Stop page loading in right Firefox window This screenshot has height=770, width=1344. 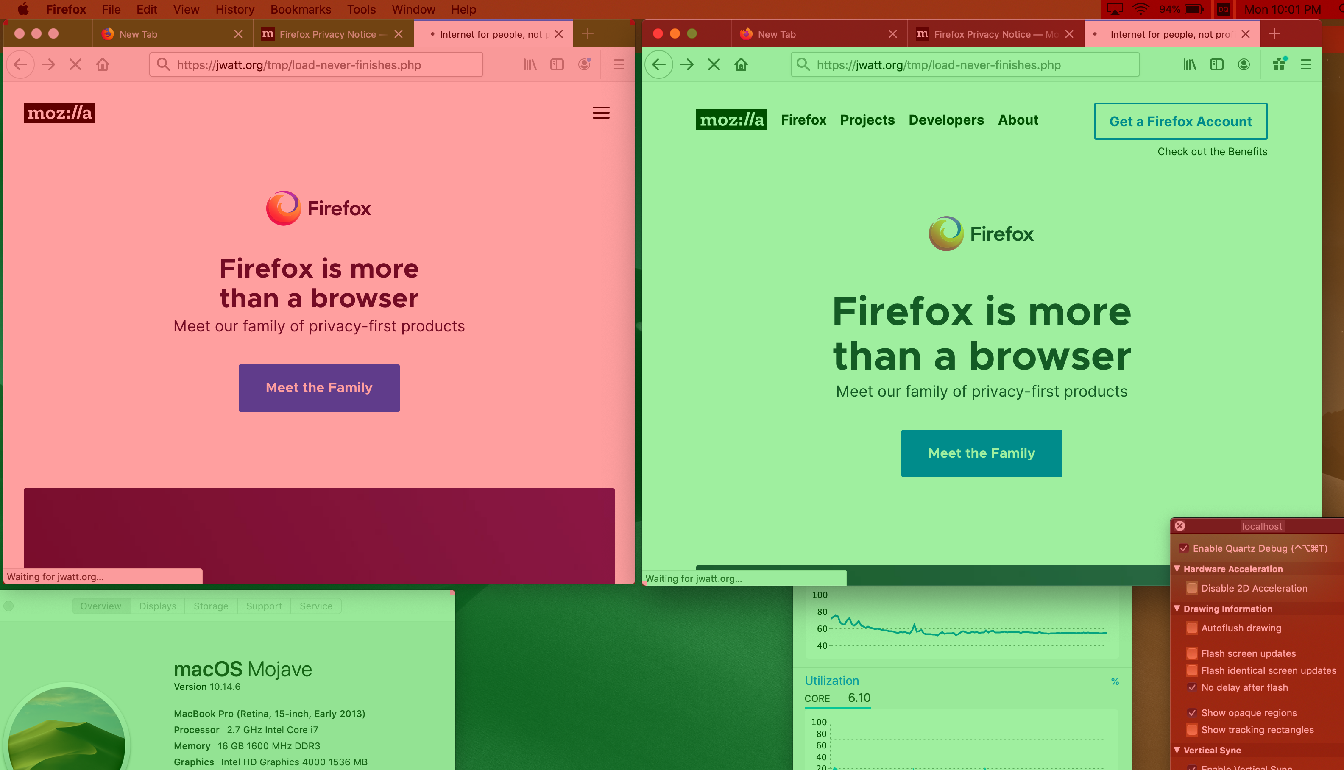coord(714,64)
